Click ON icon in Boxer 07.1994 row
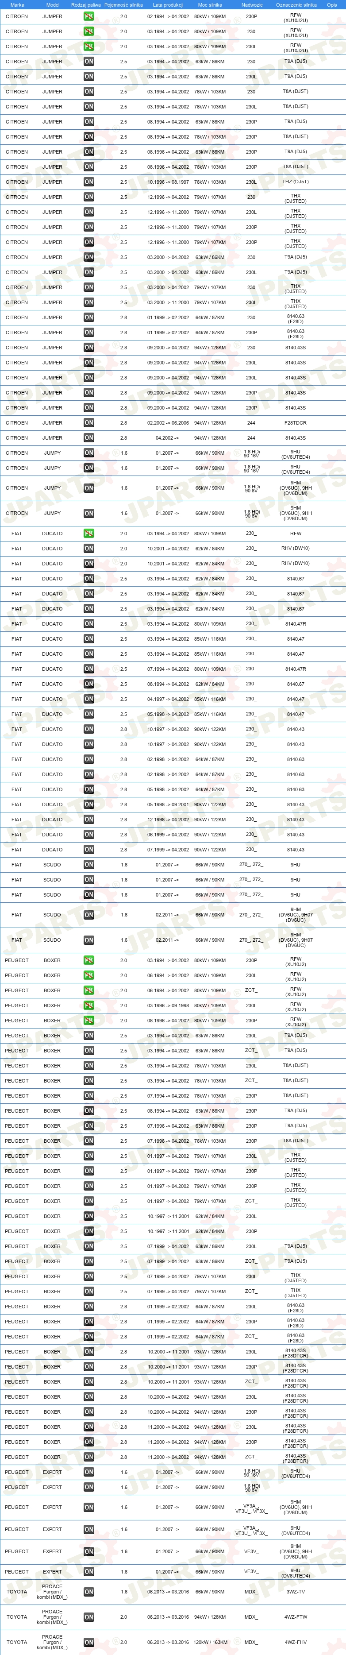The height and width of the screenshot is (1655, 346). pyautogui.click(x=88, y=1096)
